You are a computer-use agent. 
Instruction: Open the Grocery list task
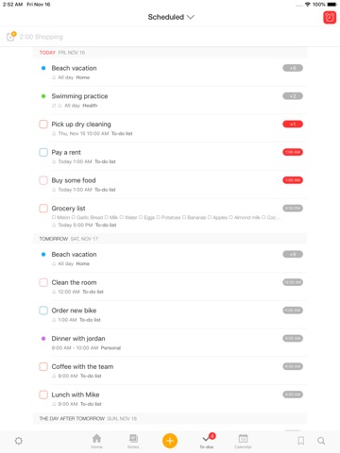(170, 216)
